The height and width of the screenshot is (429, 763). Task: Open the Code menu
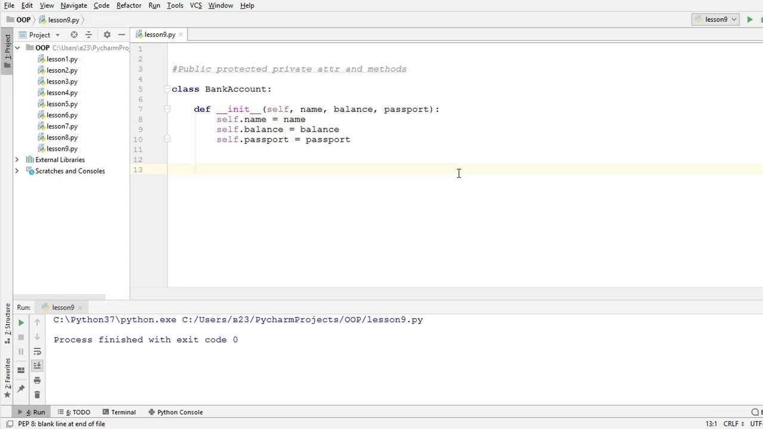pos(101,5)
